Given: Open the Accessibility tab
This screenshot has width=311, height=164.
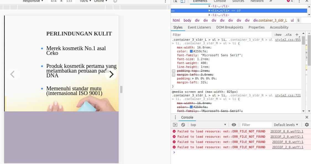Looking at the screenshot, I should [x=279, y=27].
